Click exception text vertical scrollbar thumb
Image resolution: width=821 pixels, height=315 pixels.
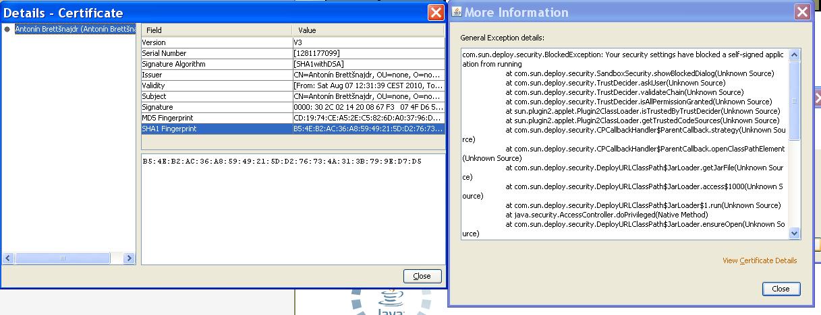pyautogui.click(x=794, y=100)
